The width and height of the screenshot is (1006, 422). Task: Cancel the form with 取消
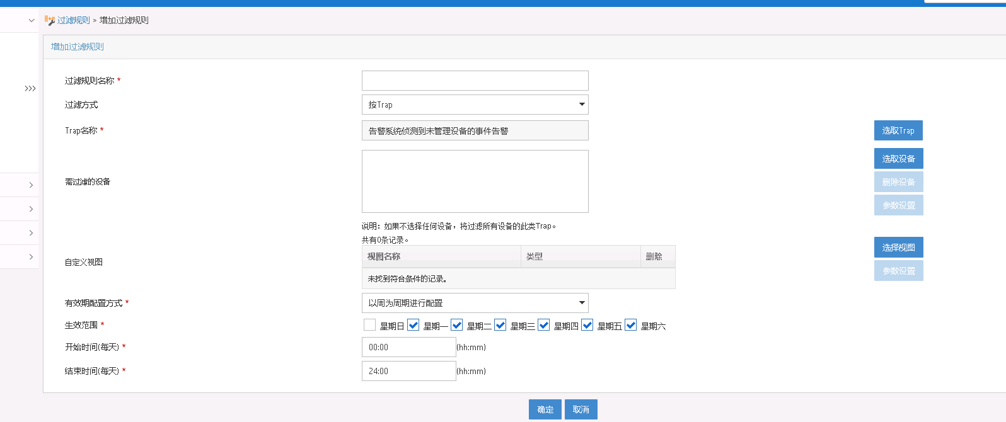click(581, 409)
